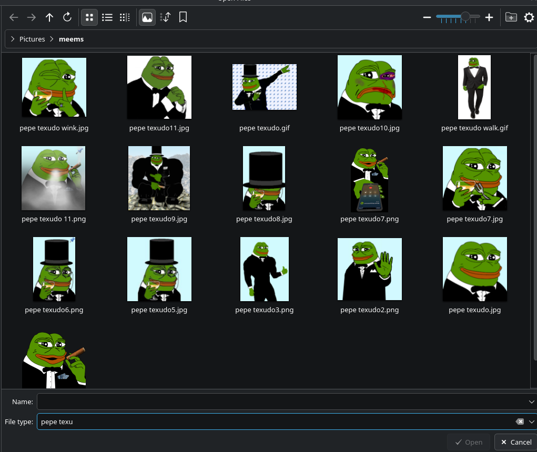Viewport: 537px width, 452px height.
Task: Select pepe texudo3.png thumbnail
Action: click(x=265, y=269)
